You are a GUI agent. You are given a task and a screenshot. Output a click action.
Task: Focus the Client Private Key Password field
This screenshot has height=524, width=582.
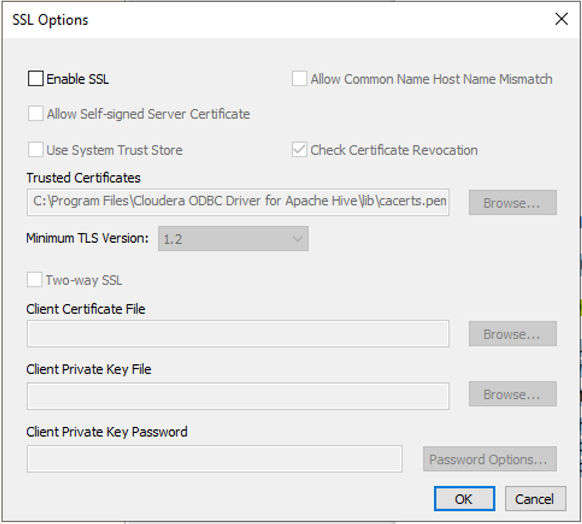tap(214, 459)
